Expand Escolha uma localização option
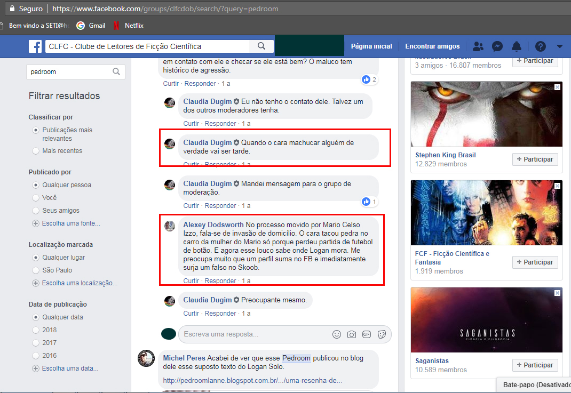 click(x=75, y=283)
